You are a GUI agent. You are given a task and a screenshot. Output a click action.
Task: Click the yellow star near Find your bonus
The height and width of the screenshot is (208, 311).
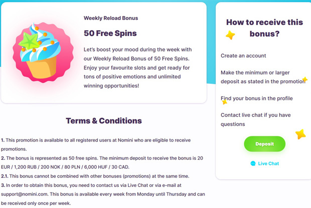(x=225, y=102)
